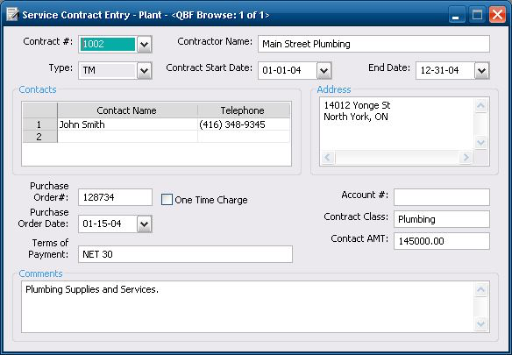Image resolution: width=512 pixels, height=355 pixels.
Task: Click the Purchase Order Date field 01-15-04
Action: (108, 224)
